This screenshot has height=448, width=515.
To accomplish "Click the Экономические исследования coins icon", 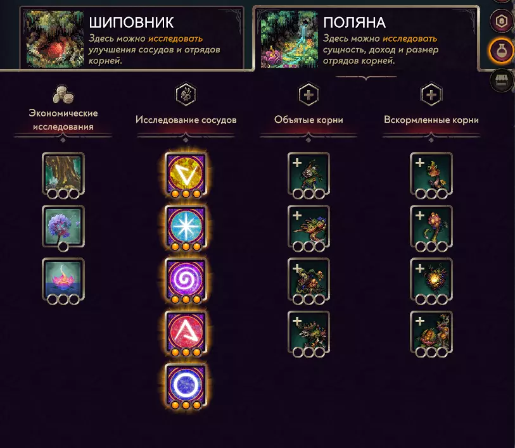I will [x=63, y=94].
